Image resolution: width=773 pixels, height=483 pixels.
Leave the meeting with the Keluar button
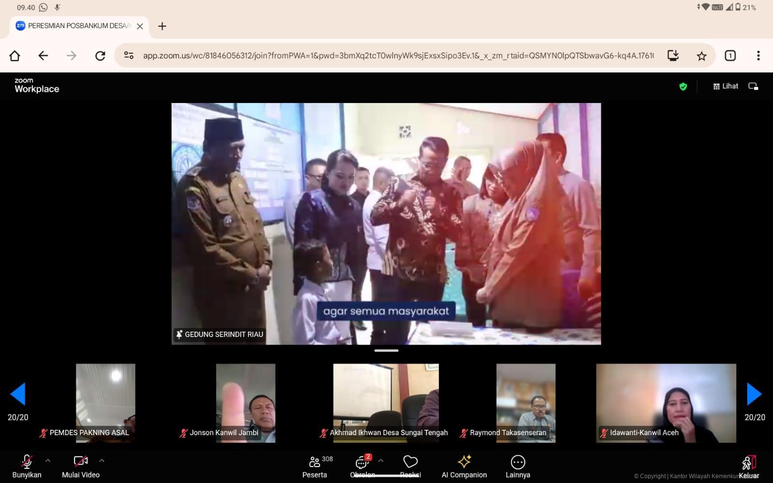[749, 466]
